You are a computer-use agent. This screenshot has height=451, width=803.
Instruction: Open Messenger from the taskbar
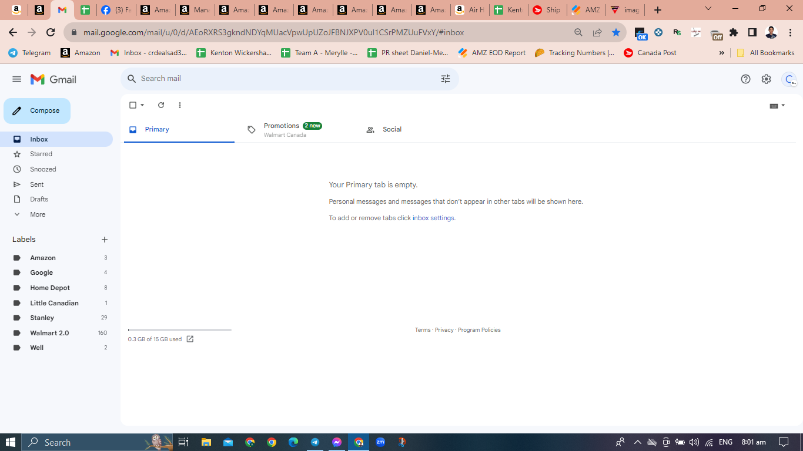(337, 442)
